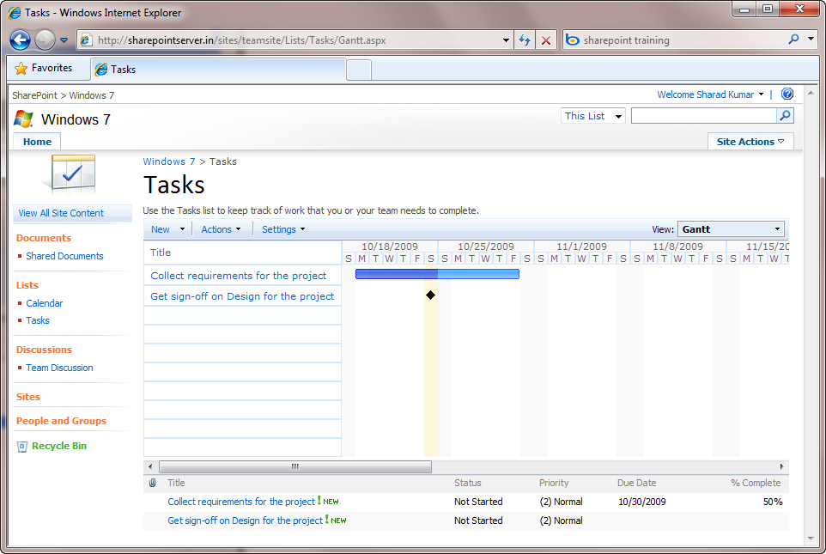This screenshot has height=554, width=826.
Task: Click the '50%' complete value
Action: pos(773,502)
